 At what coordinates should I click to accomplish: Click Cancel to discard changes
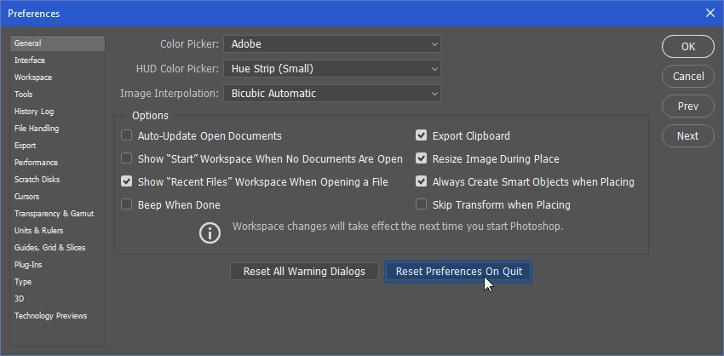pyautogui.click(x=688, y=76)
